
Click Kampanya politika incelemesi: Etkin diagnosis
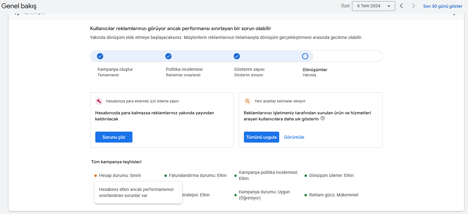coord(268,175)
